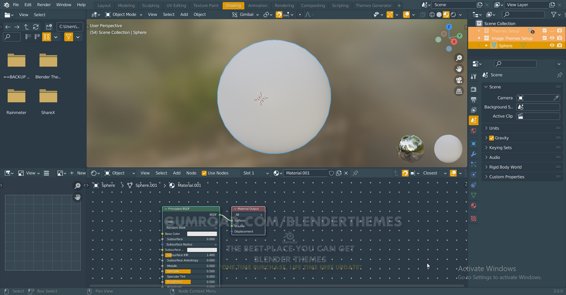566x295 pixels.
Task: Open the Modifiers properties tab
Action: click(474, 154)
